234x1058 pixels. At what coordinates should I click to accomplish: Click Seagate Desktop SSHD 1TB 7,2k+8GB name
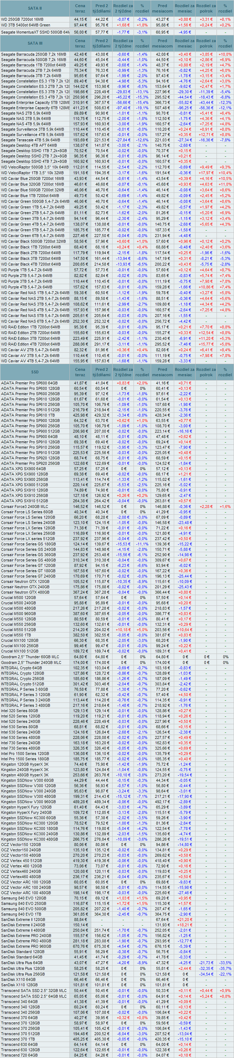coord(33,151)
